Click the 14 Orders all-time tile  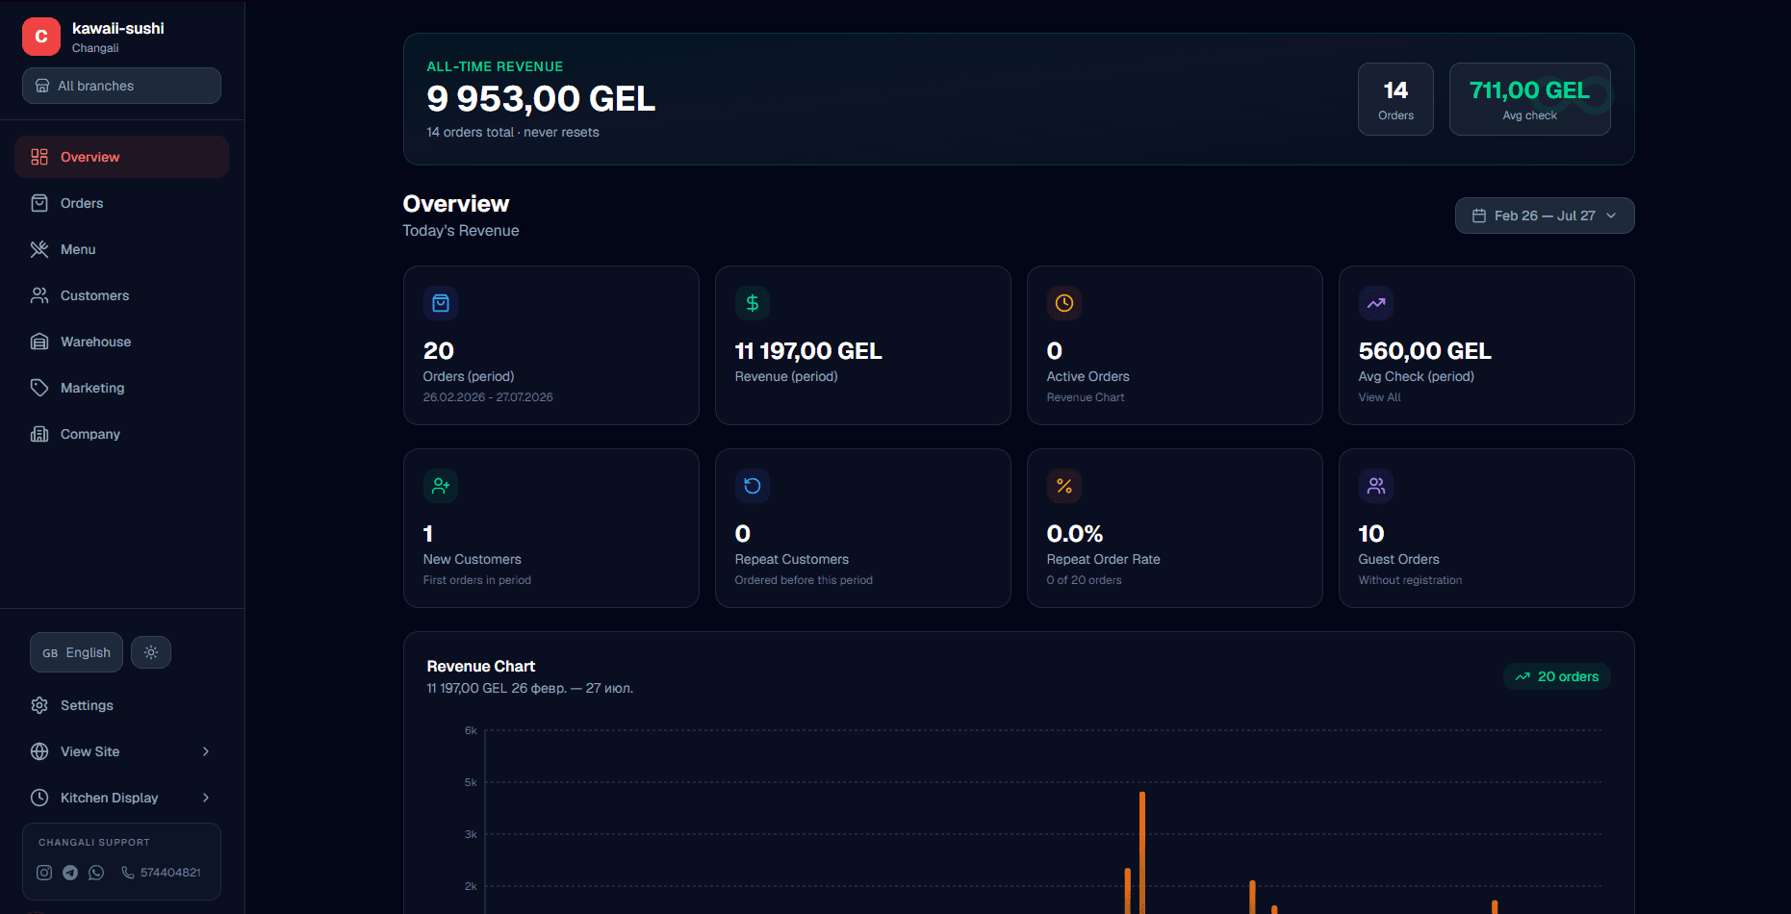coord(1395,99)
